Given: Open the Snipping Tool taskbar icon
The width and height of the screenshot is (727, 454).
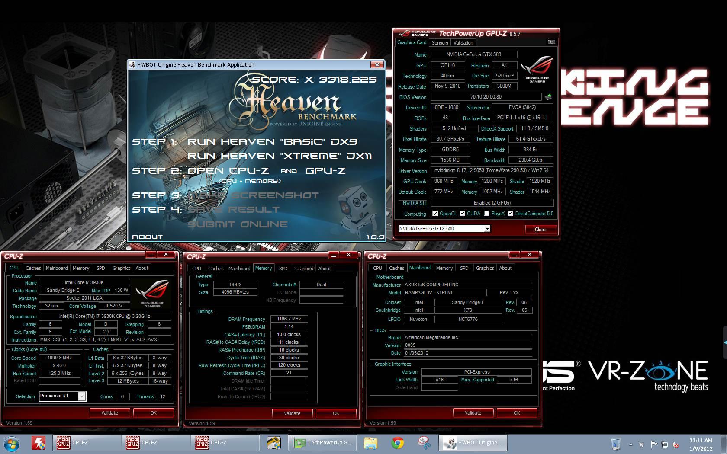Looking at the screenshot, I should click(424, 443).
